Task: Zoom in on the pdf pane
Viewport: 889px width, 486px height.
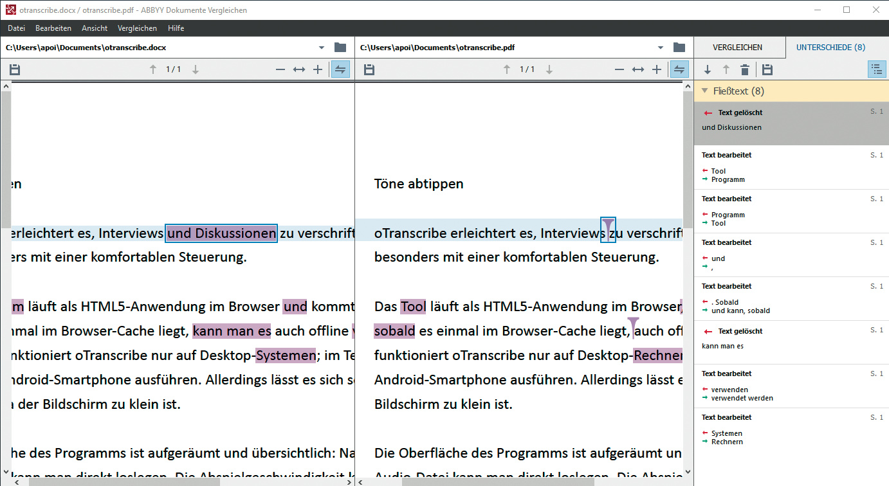Action: coord(656,69)
